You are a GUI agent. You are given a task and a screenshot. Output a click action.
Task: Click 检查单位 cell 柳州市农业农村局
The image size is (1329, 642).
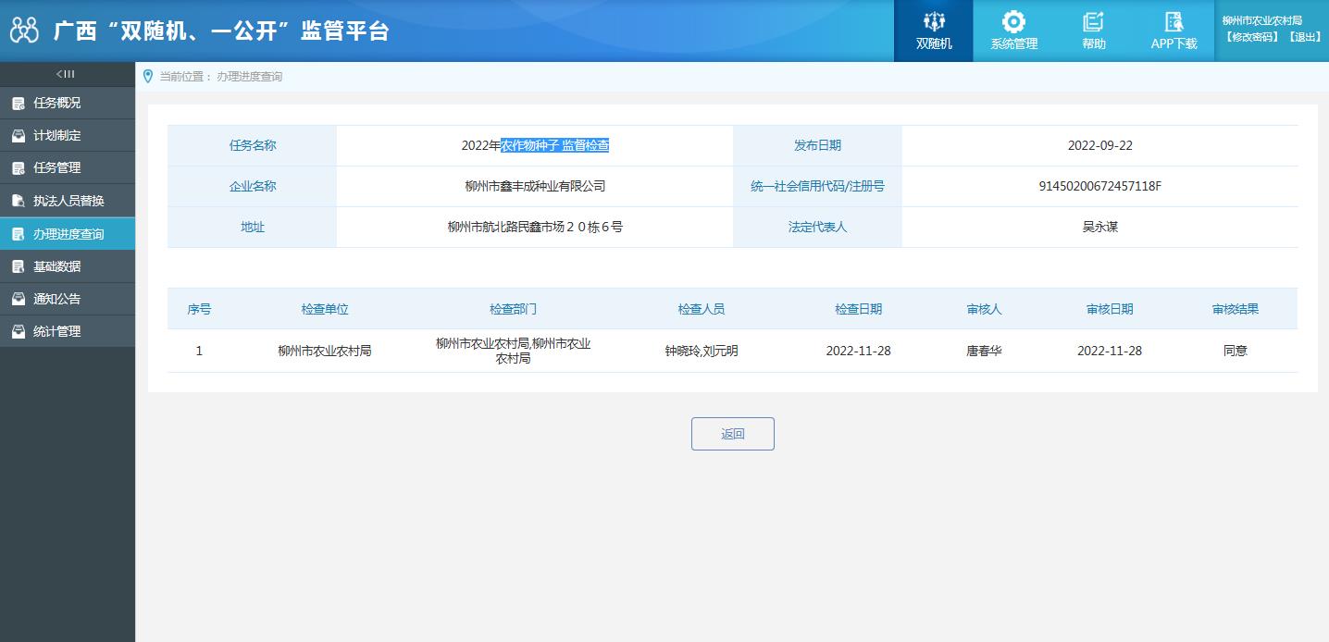click(x=325, y=351)
